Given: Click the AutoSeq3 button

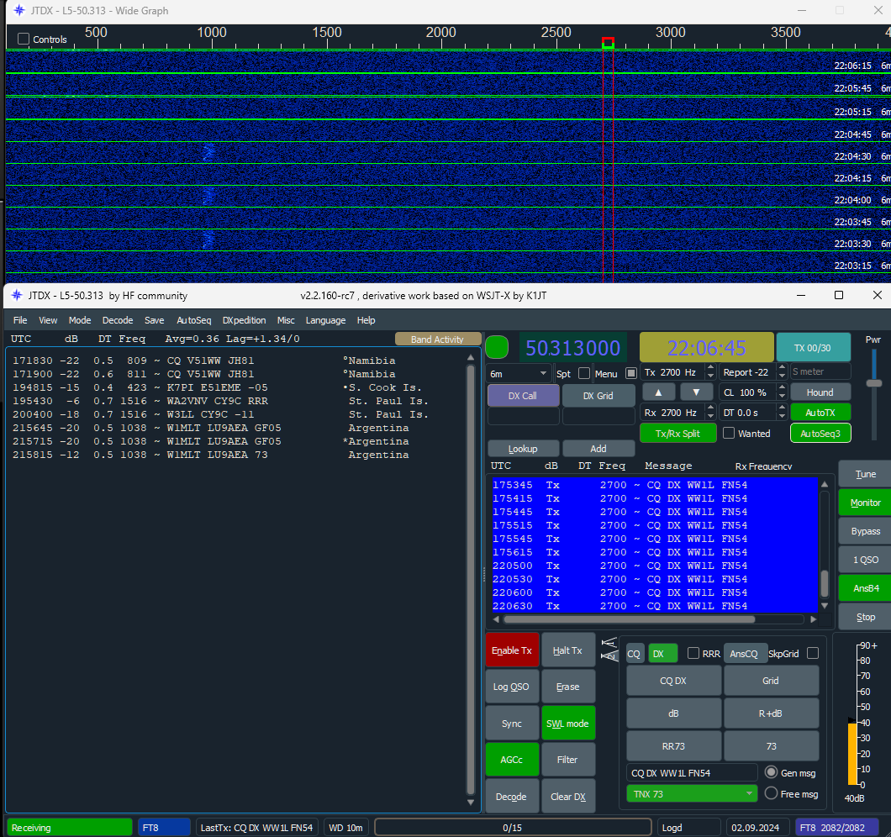Looking at the screenshot, I should pyautogui.click(x=820, y=433).
